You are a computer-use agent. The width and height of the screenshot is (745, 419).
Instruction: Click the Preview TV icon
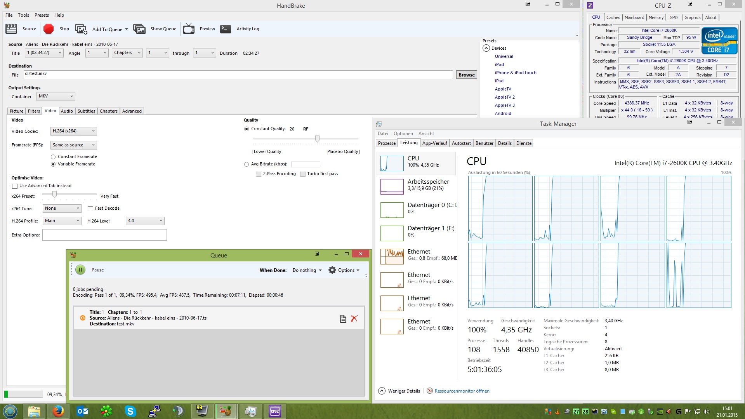189,29
